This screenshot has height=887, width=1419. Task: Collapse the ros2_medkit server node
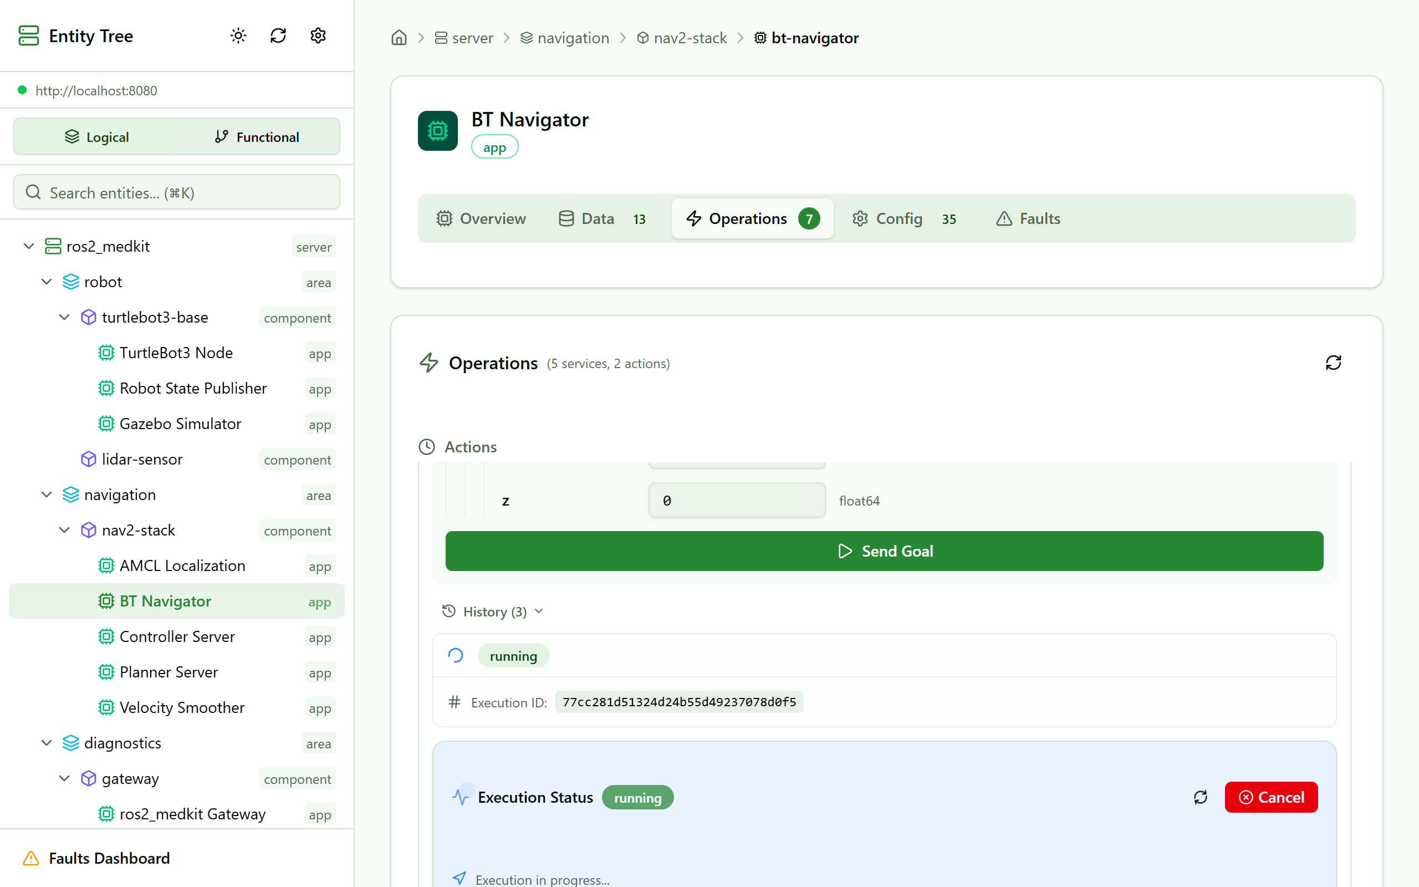click(x=29, y=246)
